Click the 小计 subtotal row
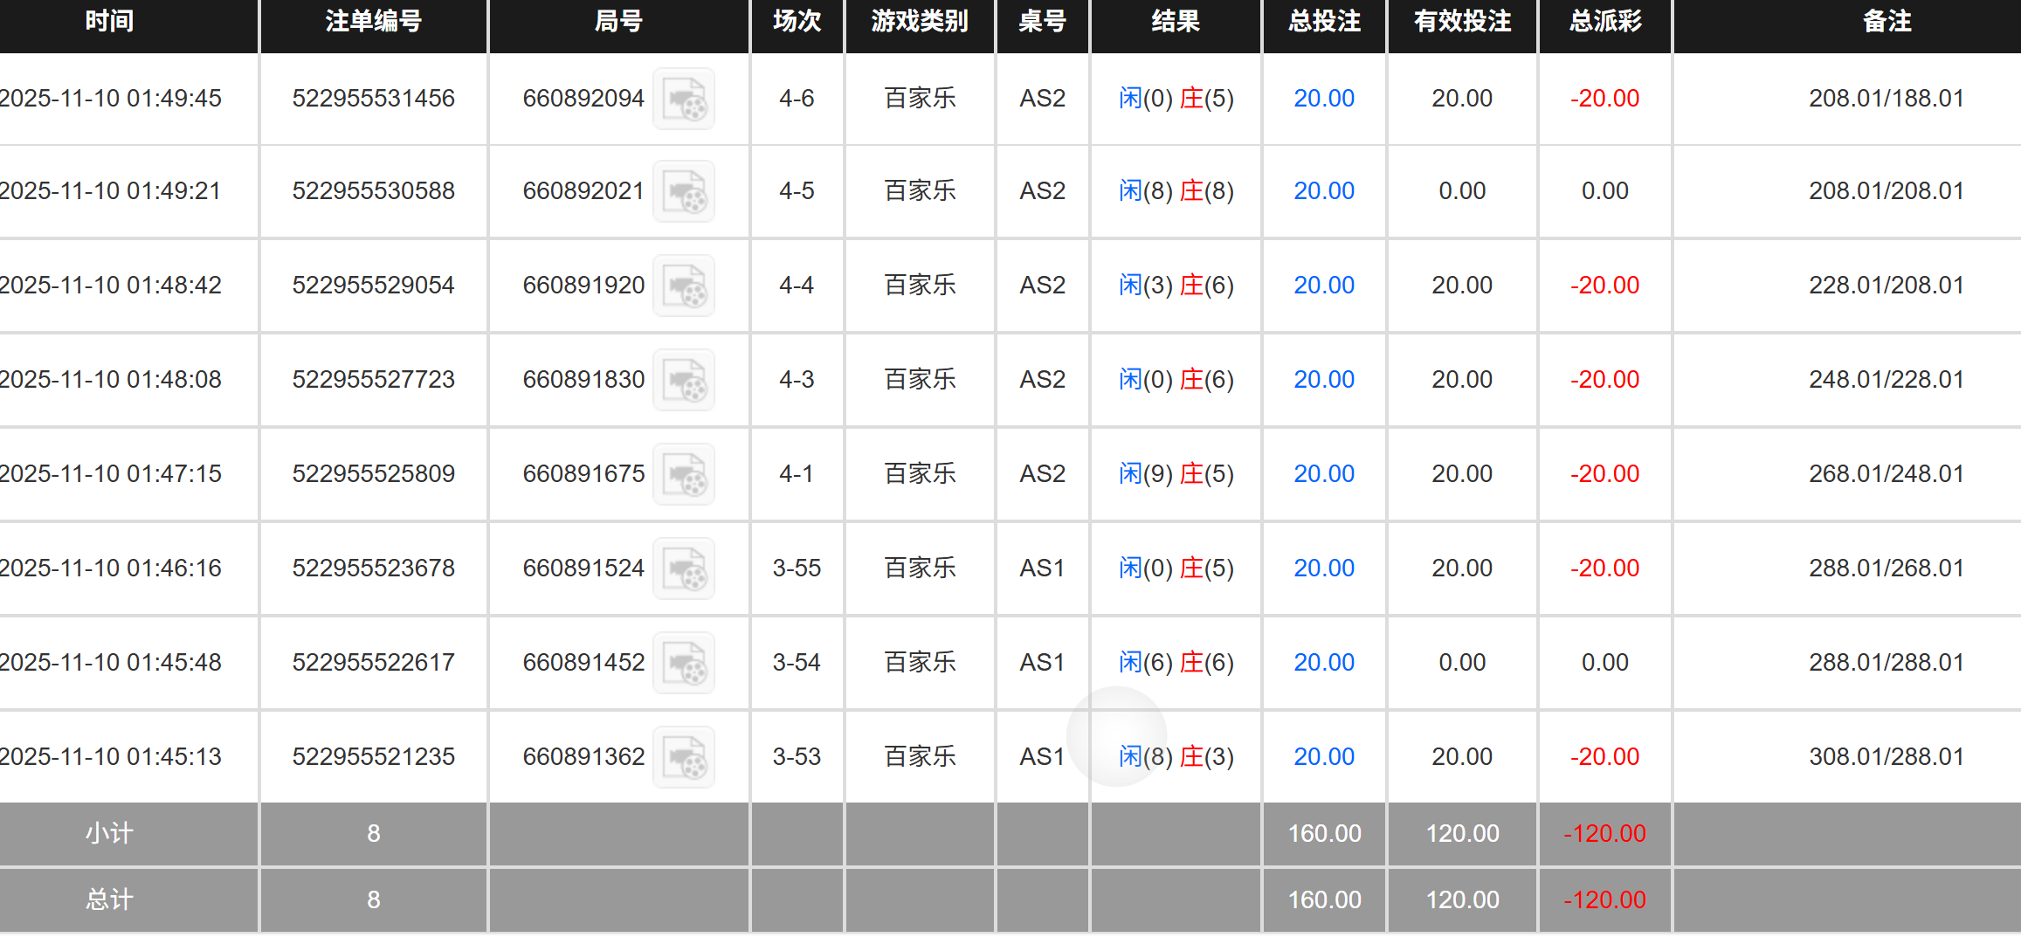Viewport: 2021px width, 944px height. pyautogui.click(x=108, y=834)
